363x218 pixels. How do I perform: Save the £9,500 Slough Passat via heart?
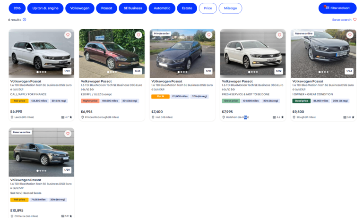coord(350,35)
